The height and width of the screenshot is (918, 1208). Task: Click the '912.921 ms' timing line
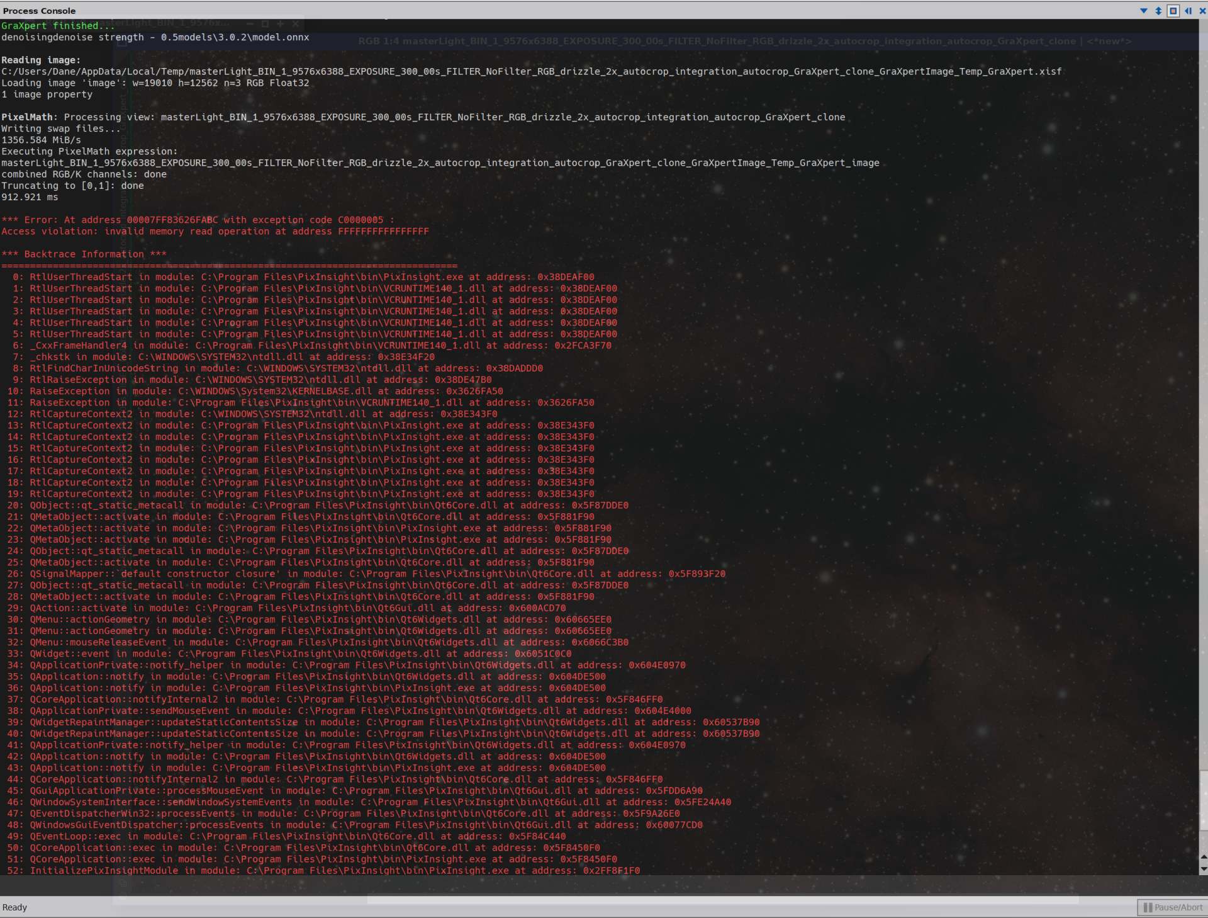pos(30,197)
